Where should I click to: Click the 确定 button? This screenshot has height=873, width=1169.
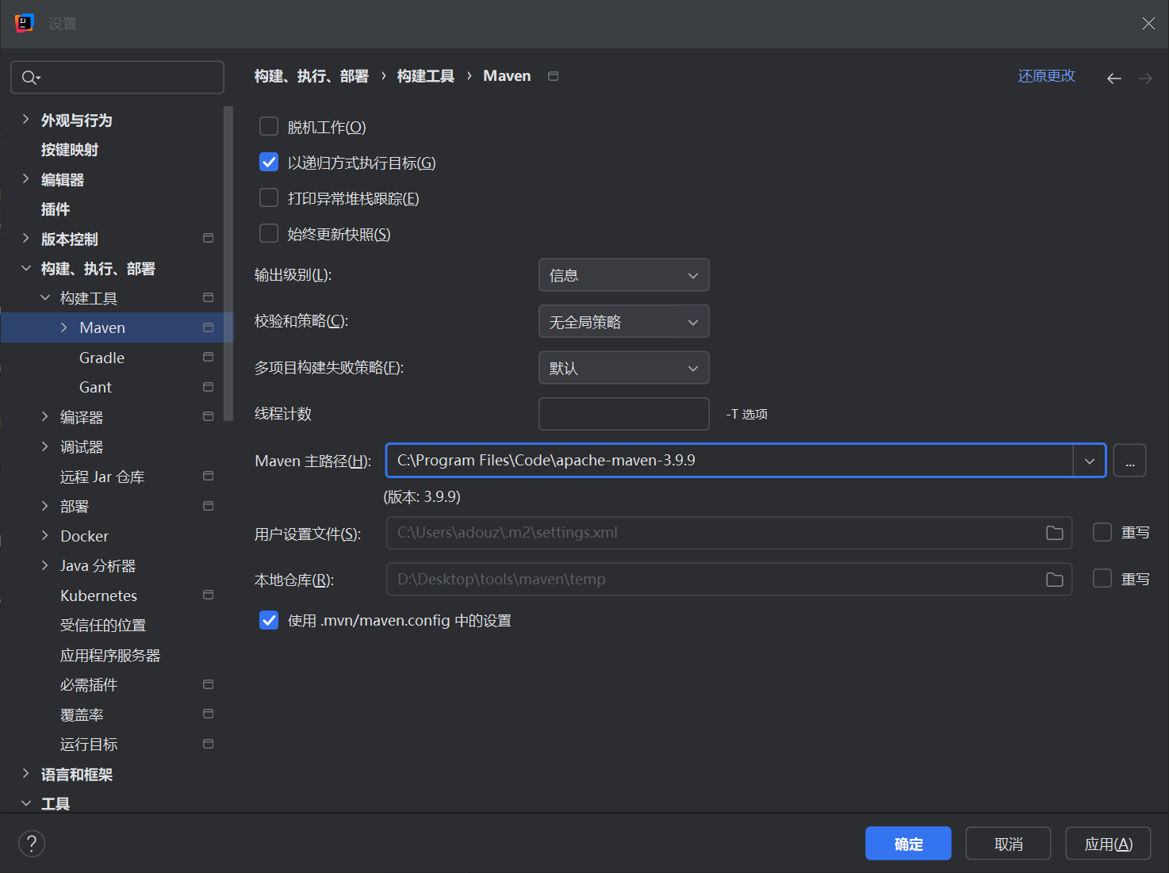pyautogui.click(x=908, y=844)
